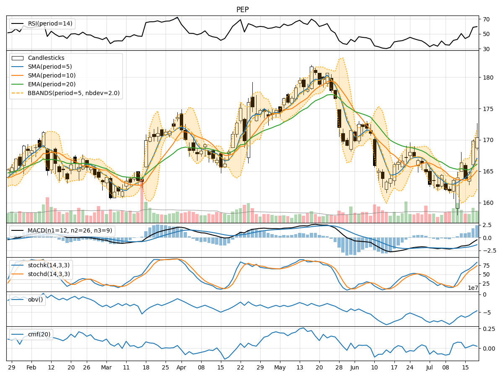
Task: Click the 1e7 scale label on OBV axis
Action: tap(472, 288)
